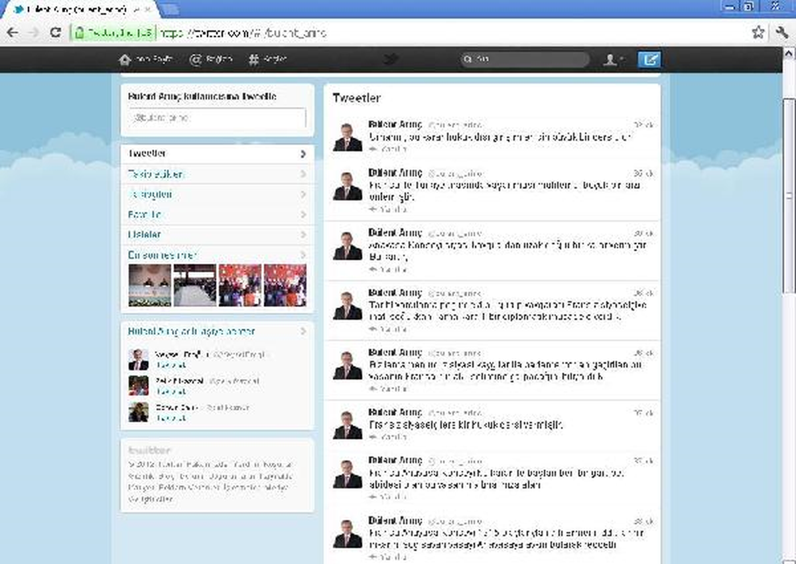Viewport: 796px width, 564px height.
Task: Bookmark this page with the star icon
Action: point(758,33)
